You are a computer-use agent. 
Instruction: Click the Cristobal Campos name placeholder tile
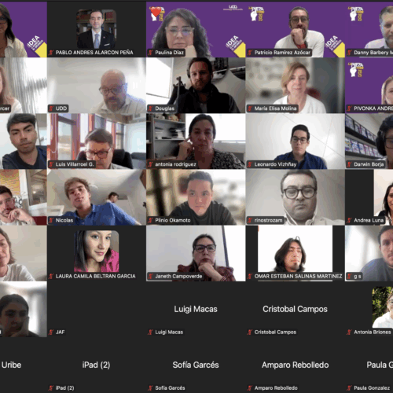(x=296, y=309)
